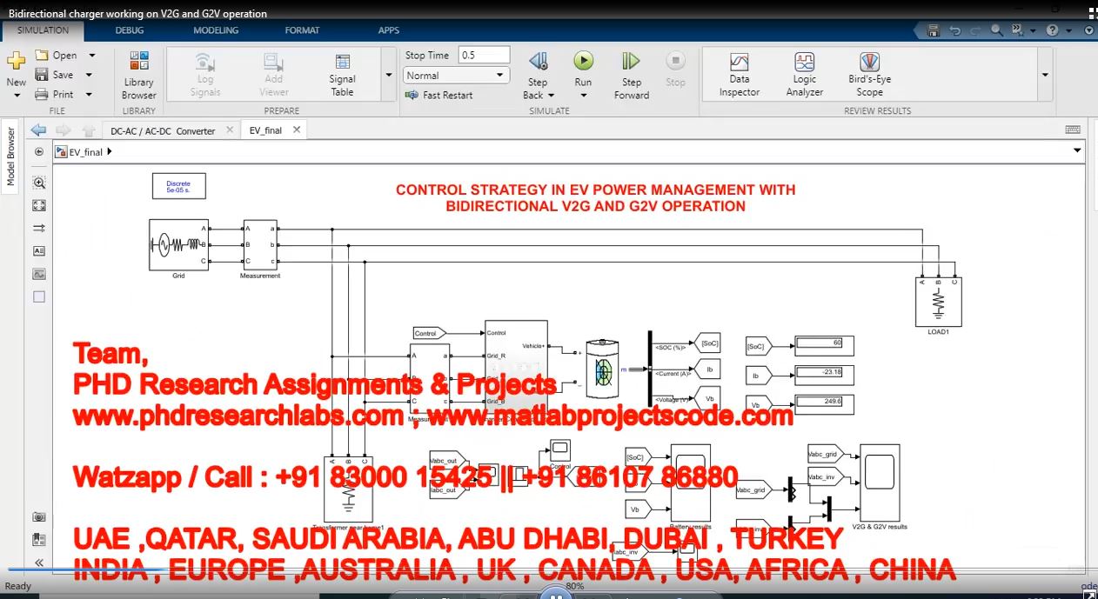Click the hide/show explorer bar icon
Viewport: 1098px width, 599px height.
[38, 151]
